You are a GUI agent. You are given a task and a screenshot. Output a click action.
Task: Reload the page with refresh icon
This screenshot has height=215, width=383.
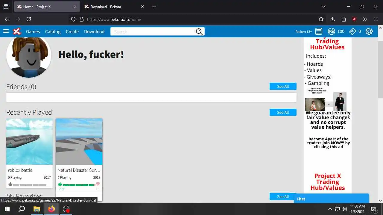[x=29, y=19]
